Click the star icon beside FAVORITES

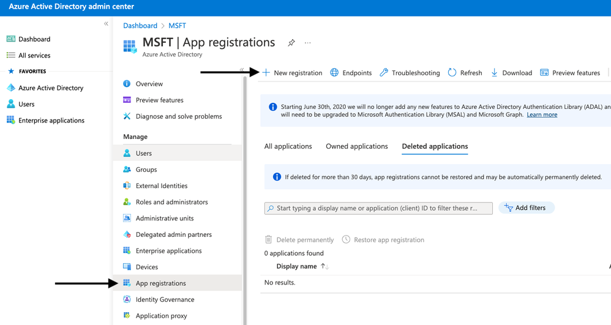tap(11, 71)
